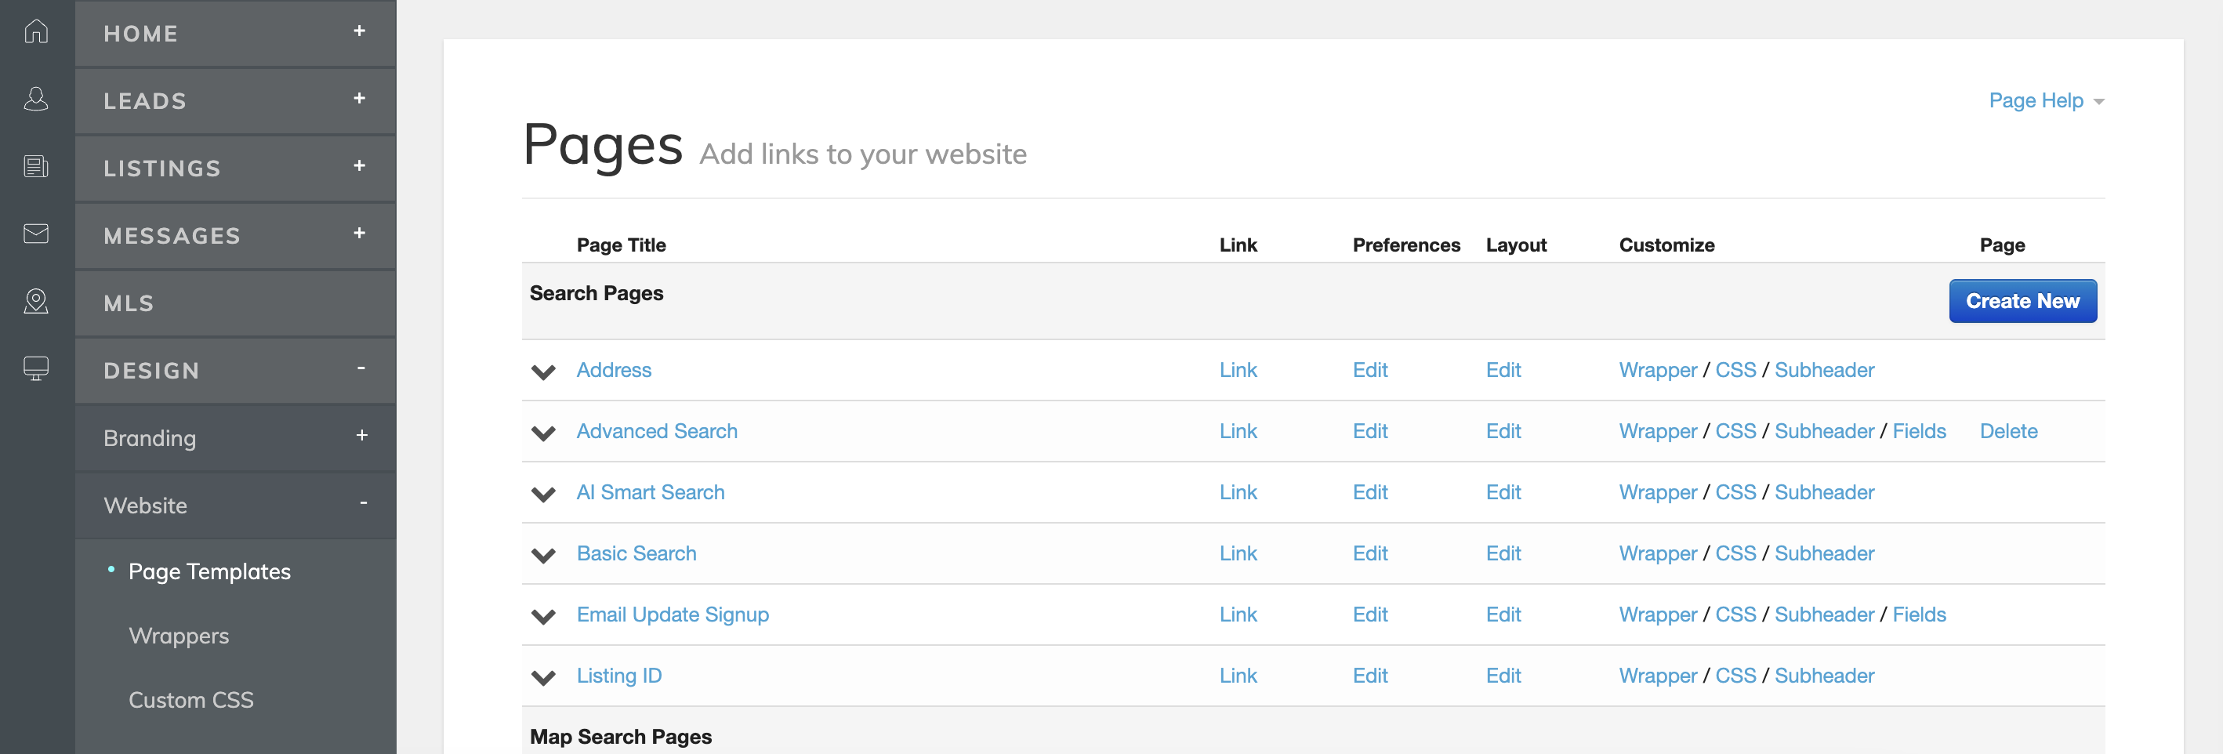
Task: Open Wrappers in the Website submenu
Action: pos(179,636)
